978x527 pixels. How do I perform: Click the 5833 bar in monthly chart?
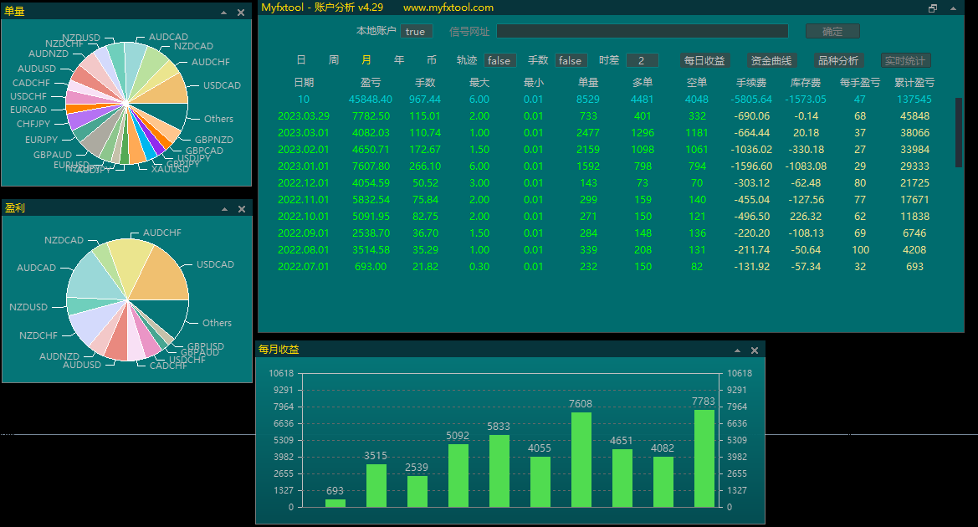click(x=499, y=471)
